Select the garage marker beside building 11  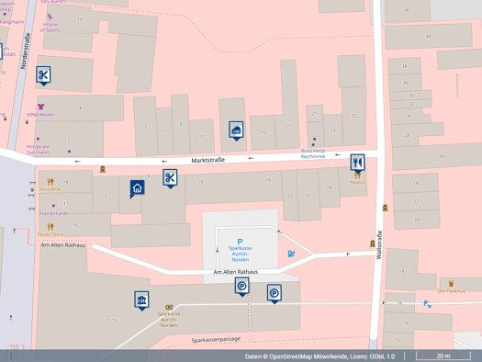pos(236,130)
